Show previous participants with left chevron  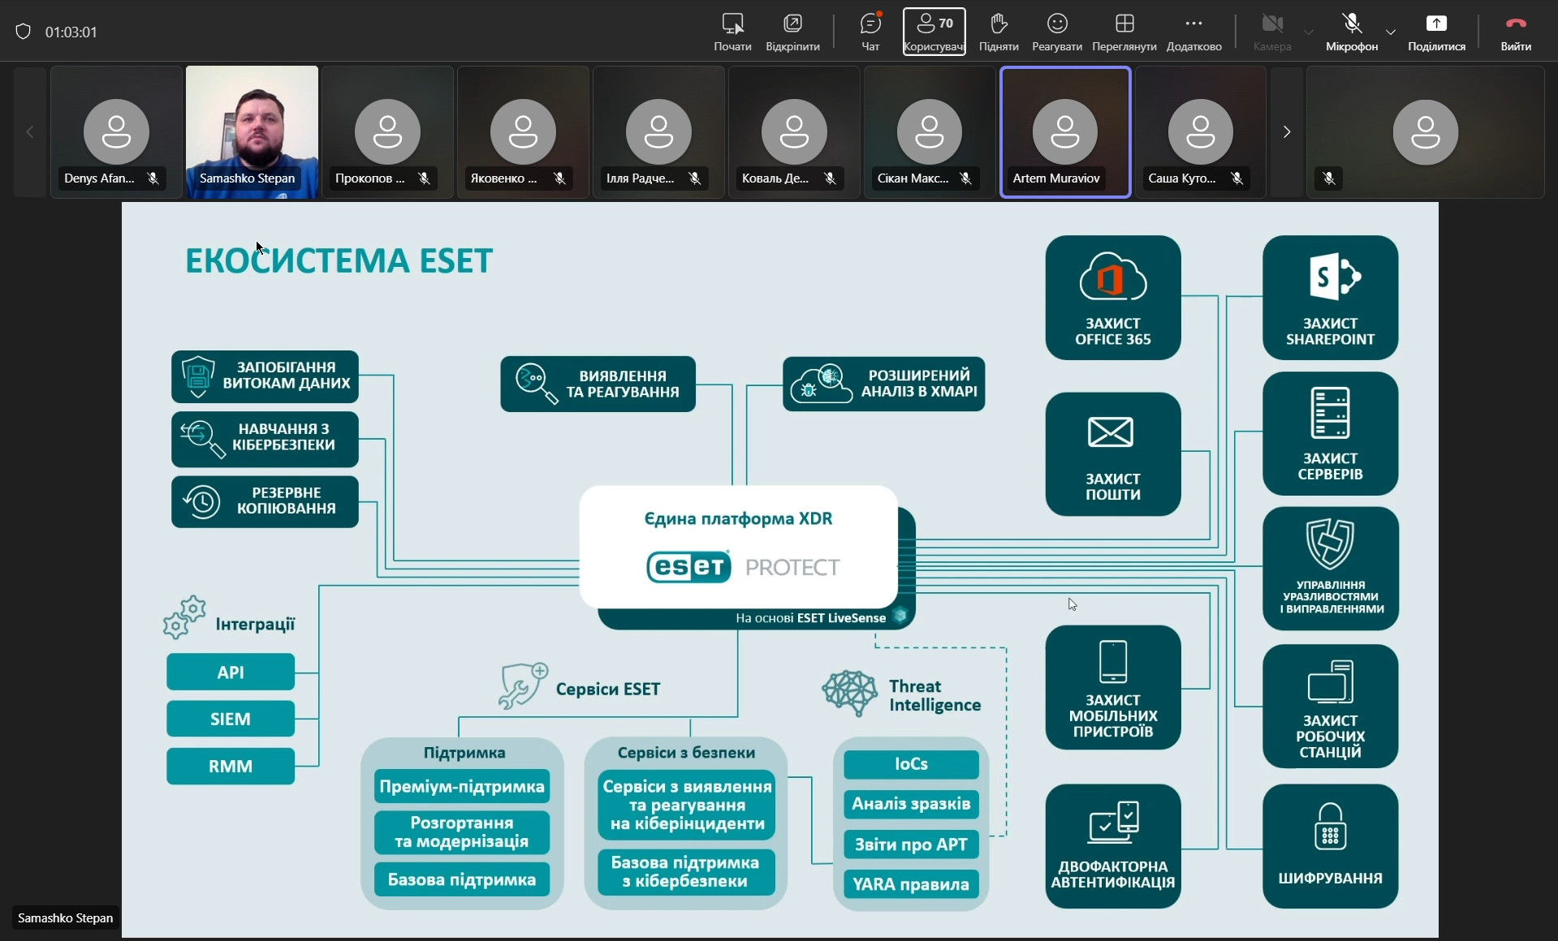pos(30,131)
